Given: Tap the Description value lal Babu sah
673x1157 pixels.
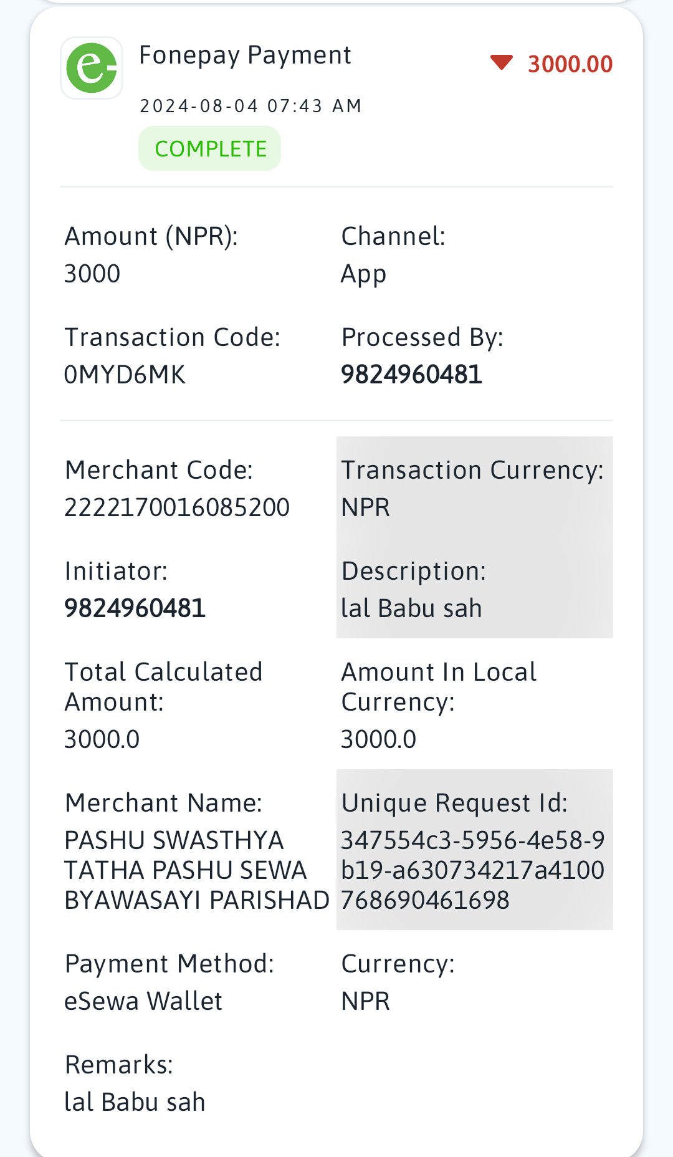Looking at the screenshot, I should coord(411,608).
